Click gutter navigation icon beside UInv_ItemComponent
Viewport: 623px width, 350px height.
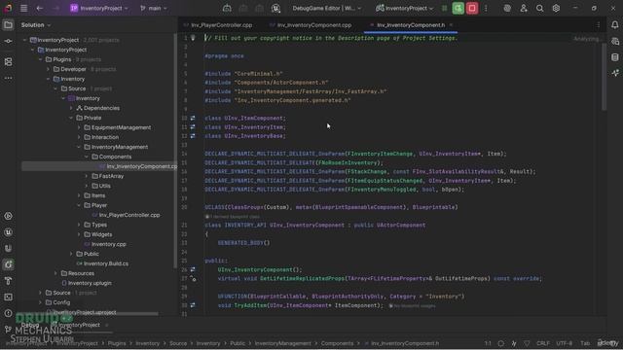tap(193, 119)
